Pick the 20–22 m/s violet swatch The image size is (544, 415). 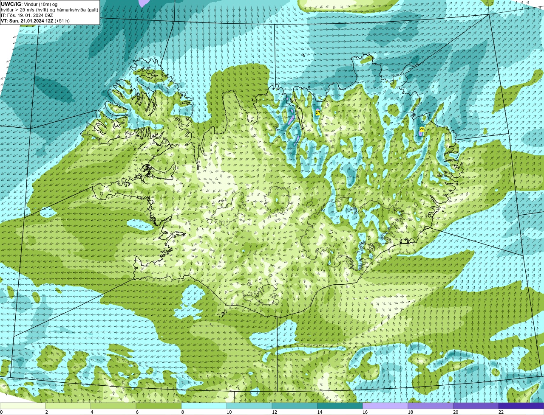(476, 406)
